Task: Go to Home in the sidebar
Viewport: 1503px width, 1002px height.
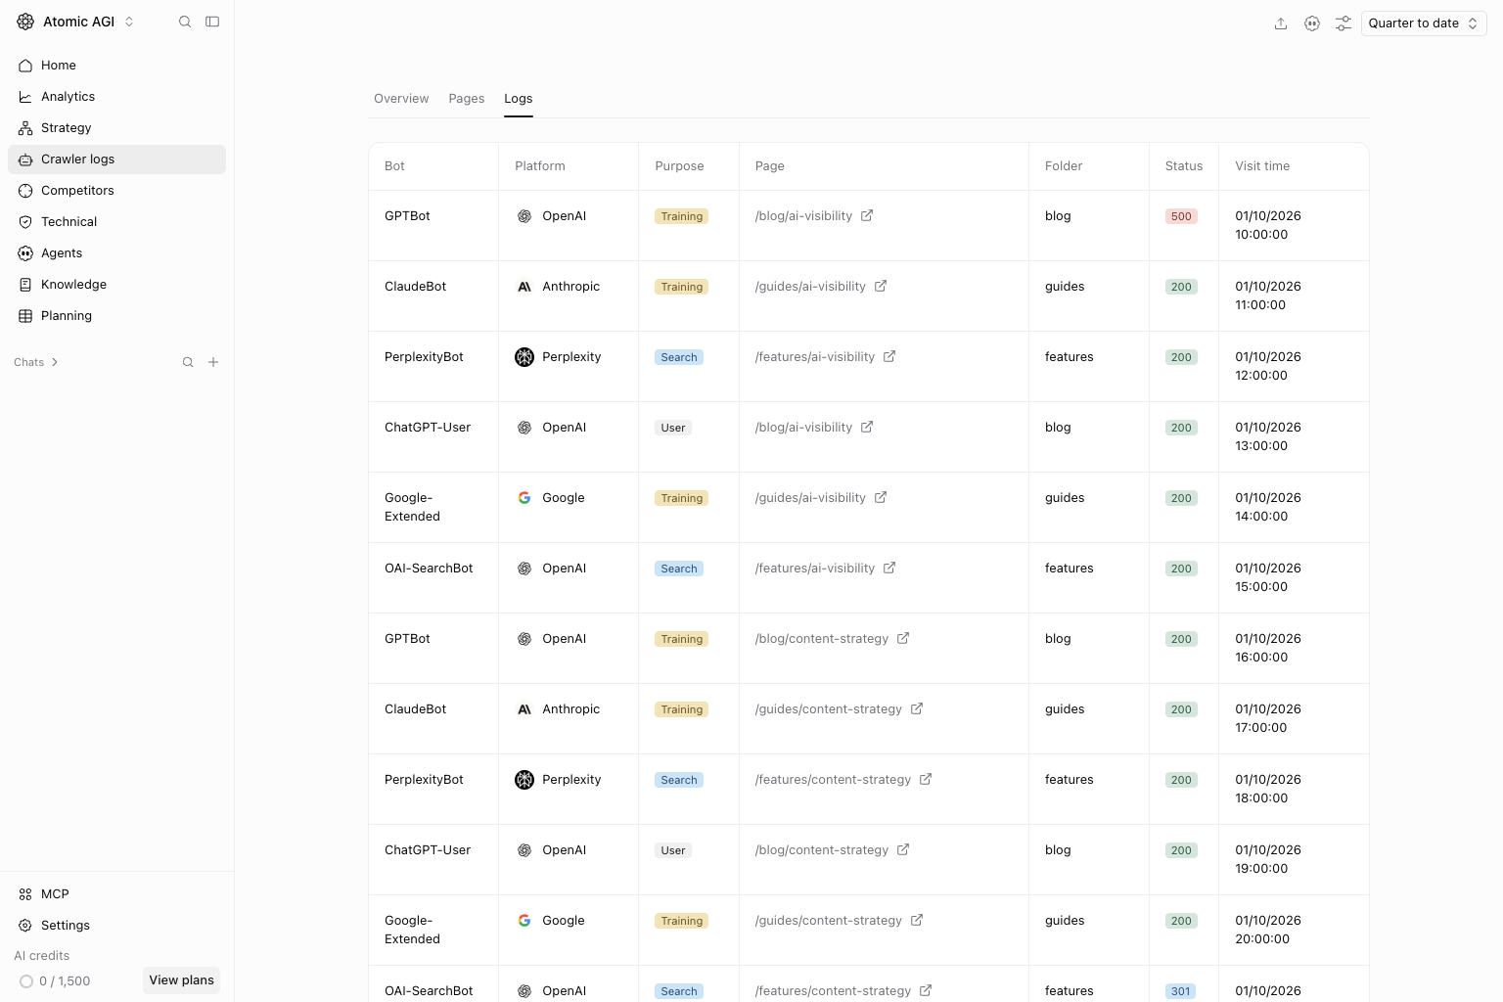Action: 116,66
